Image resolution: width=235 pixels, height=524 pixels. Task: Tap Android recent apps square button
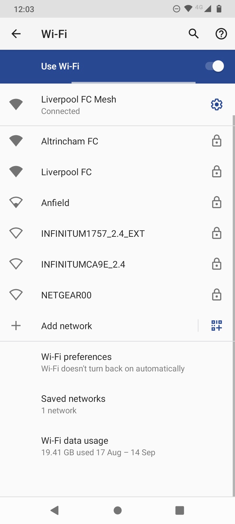point(180,510)
